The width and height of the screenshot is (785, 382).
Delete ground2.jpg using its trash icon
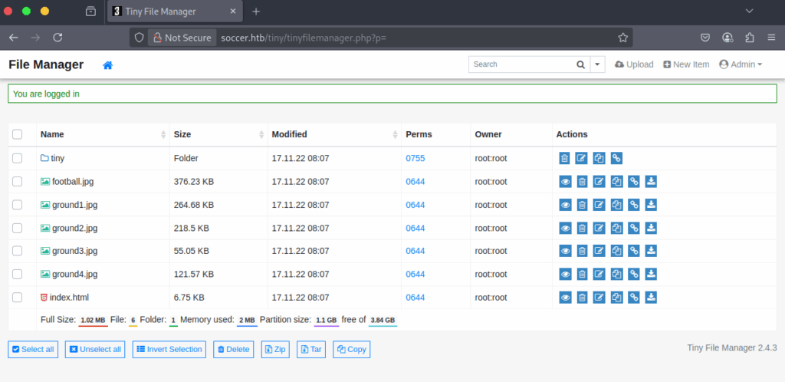tap(583, 229)
